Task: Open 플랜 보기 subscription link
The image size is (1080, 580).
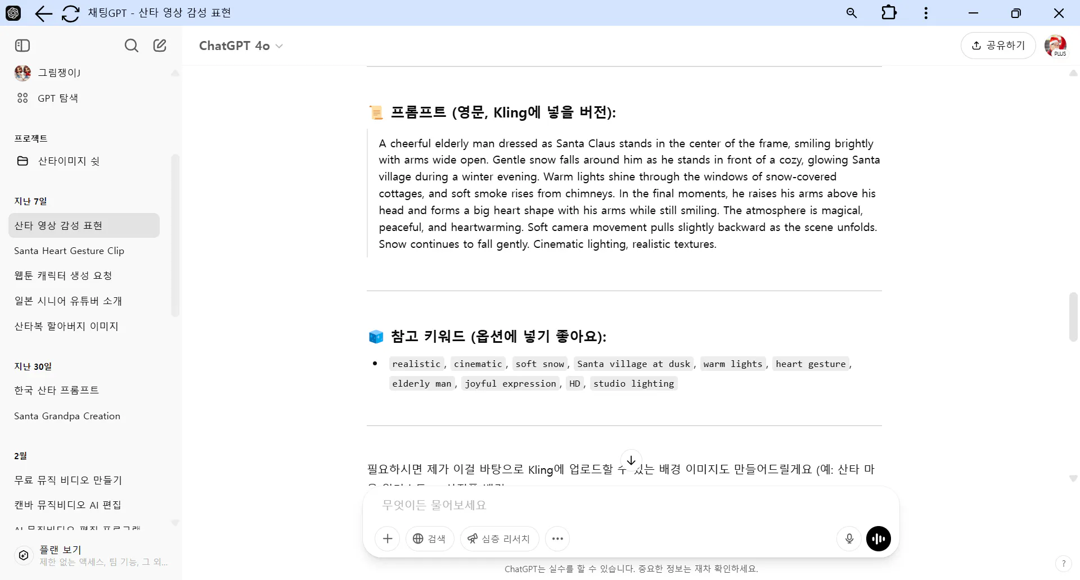Action: (x=62, y=550)
